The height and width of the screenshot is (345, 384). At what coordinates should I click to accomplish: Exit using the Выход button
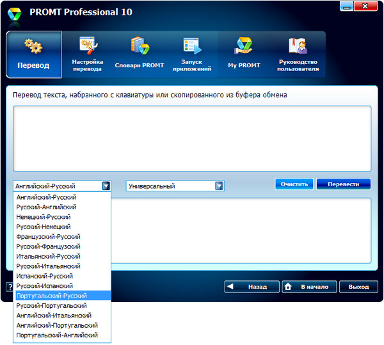point(358,287)
